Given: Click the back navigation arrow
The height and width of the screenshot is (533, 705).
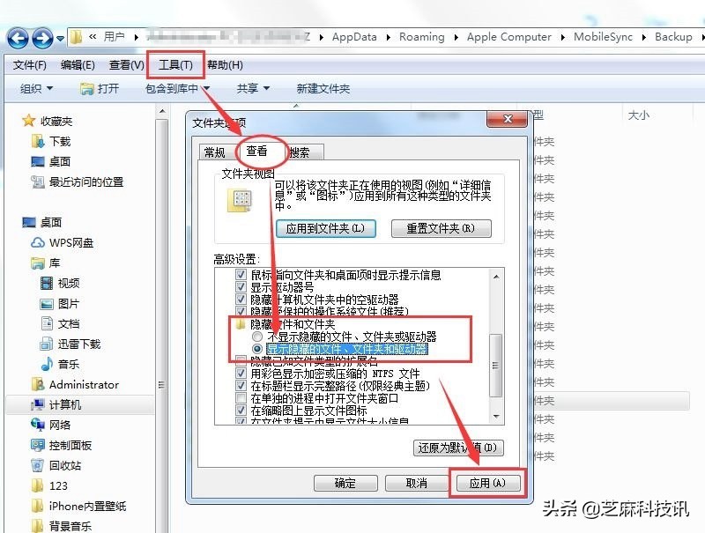Looking at the screenshot, I should point(17,37).
